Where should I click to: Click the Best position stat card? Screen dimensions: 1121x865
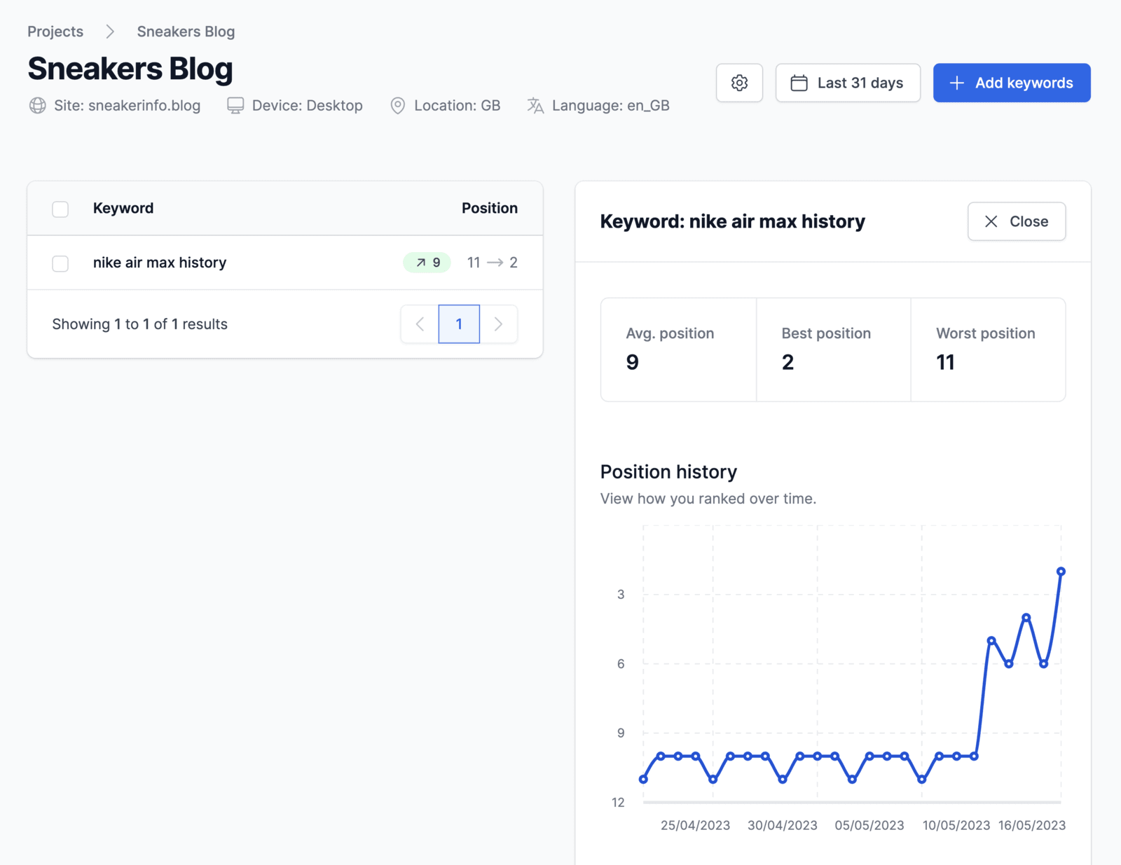click(834, 350)
